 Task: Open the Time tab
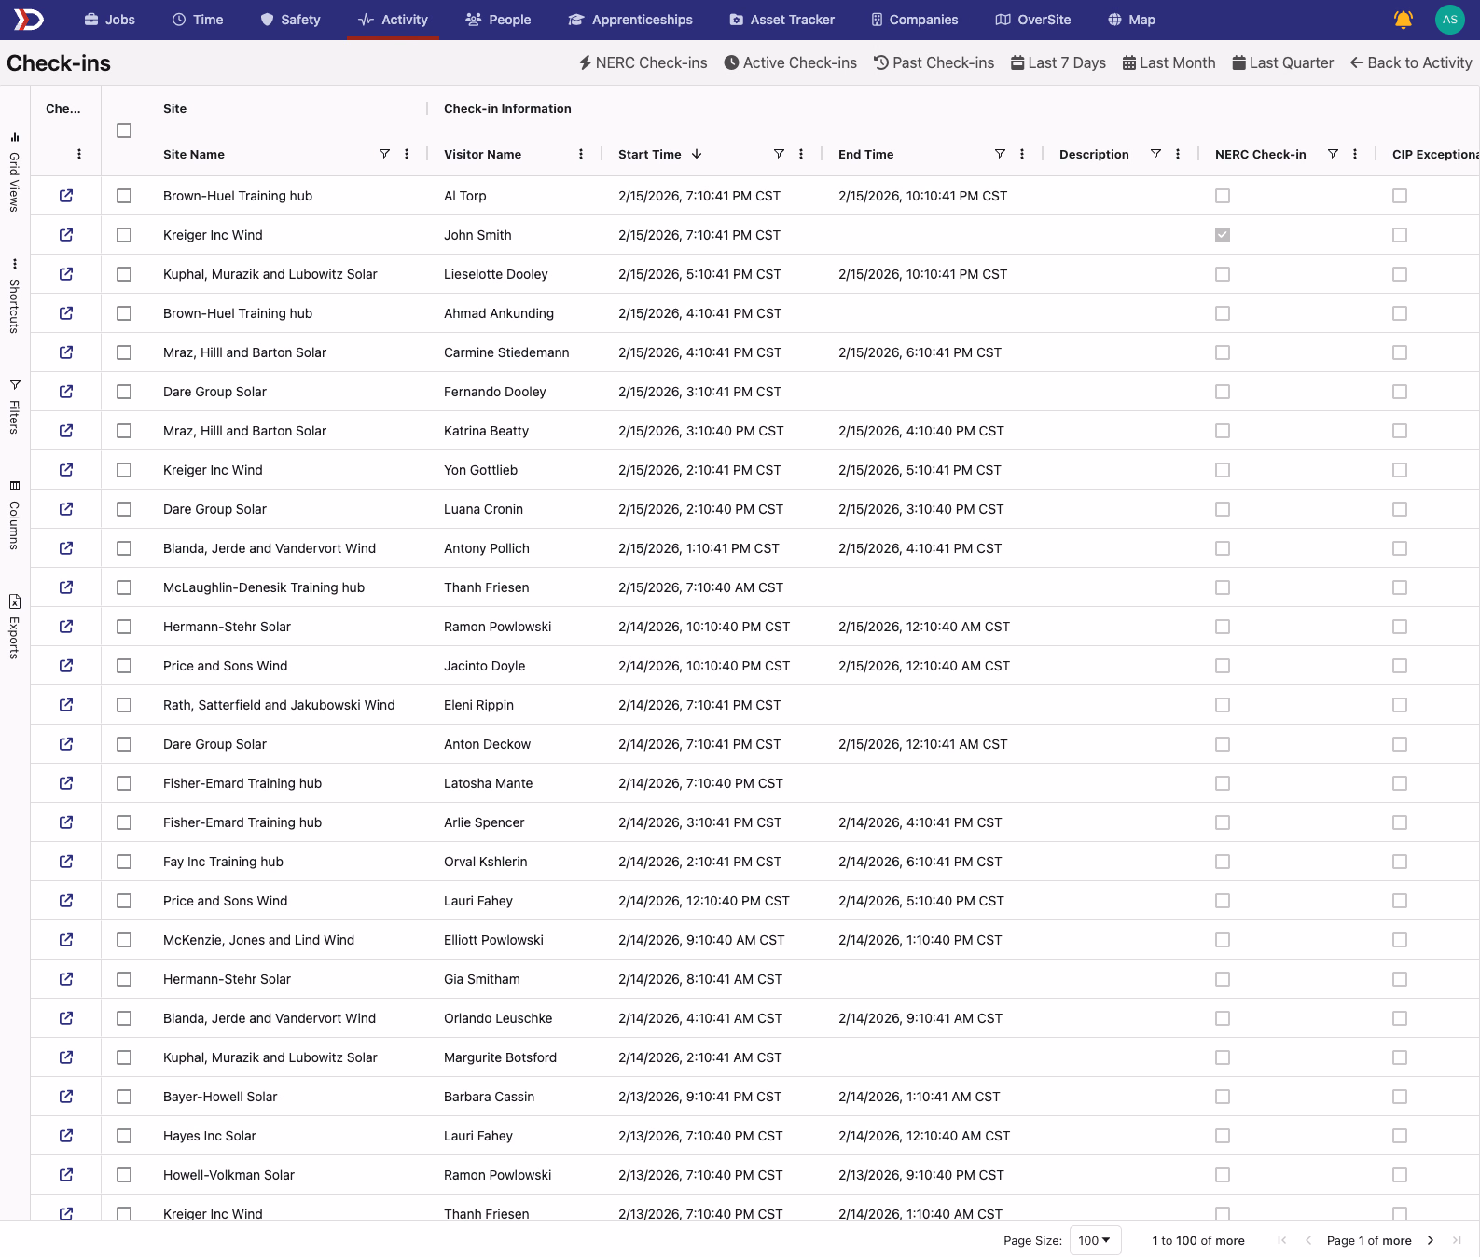point(198,20)
